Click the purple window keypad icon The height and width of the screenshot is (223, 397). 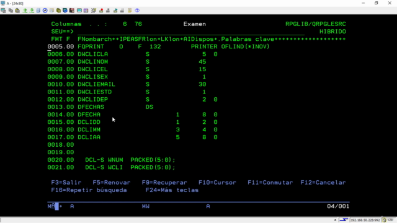coord(86,11)
